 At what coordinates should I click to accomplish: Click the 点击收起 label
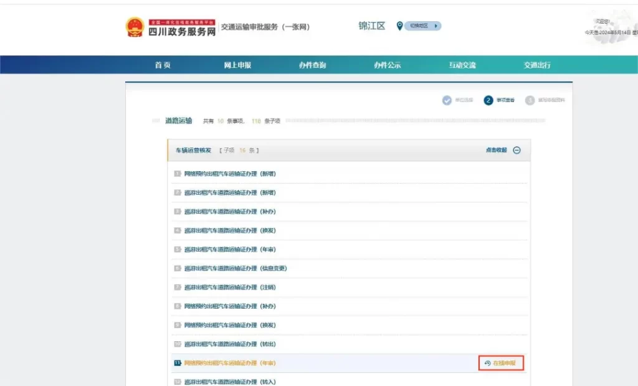[496, 150]
